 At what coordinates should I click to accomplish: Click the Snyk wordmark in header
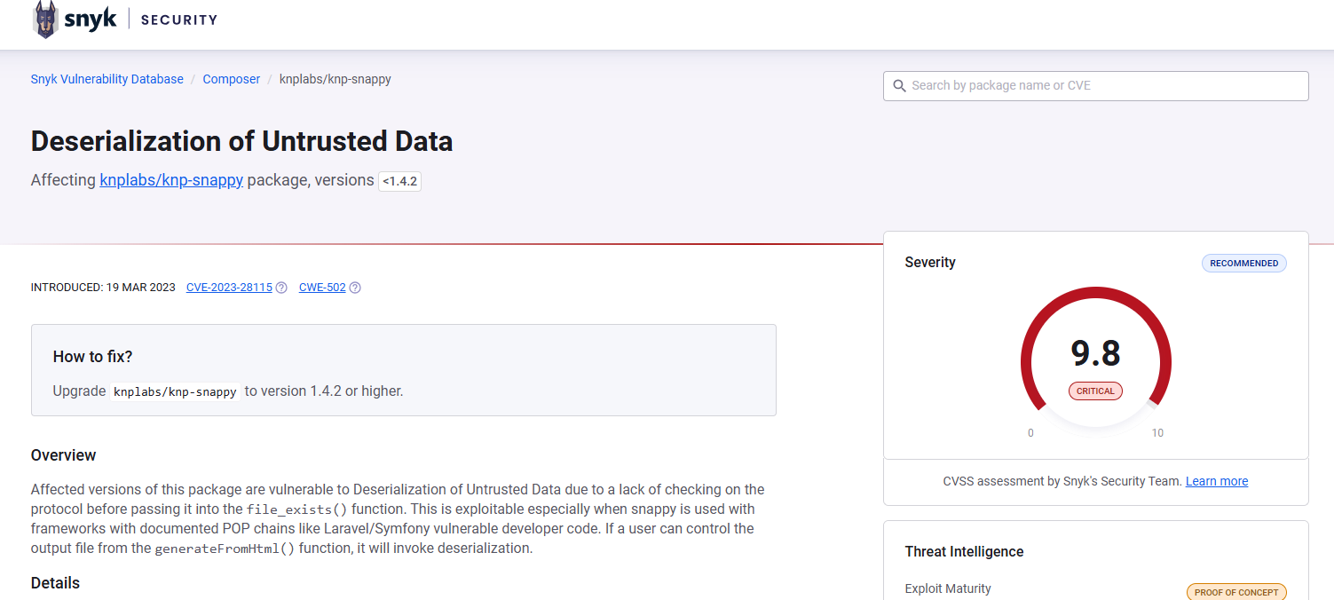[x=90, y=20]
